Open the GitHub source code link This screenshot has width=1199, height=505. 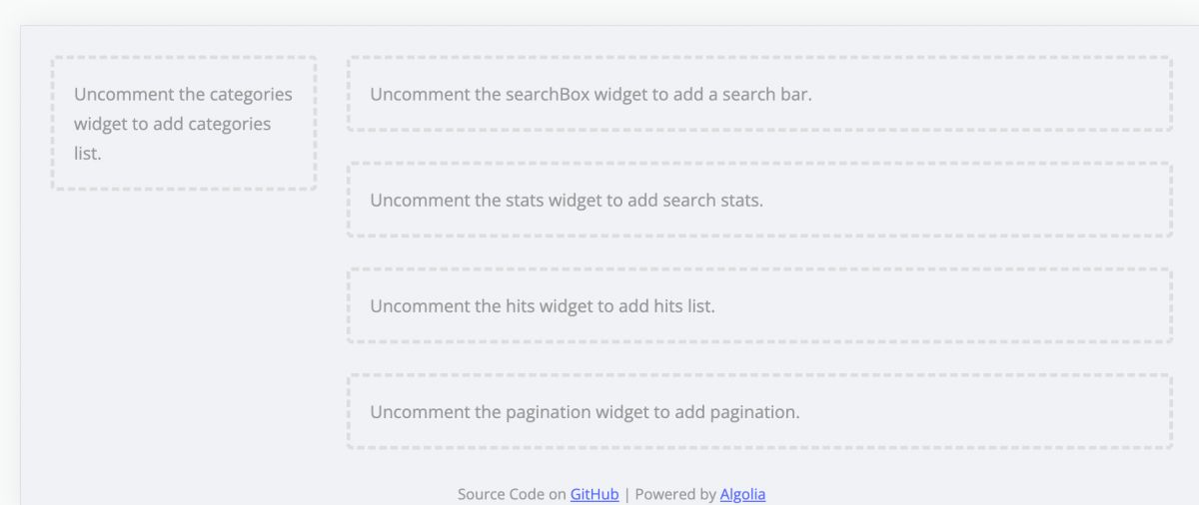click(x=595, y=494)
